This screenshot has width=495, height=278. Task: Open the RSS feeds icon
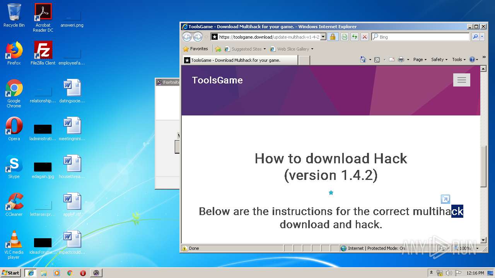[x=377, y=59]
